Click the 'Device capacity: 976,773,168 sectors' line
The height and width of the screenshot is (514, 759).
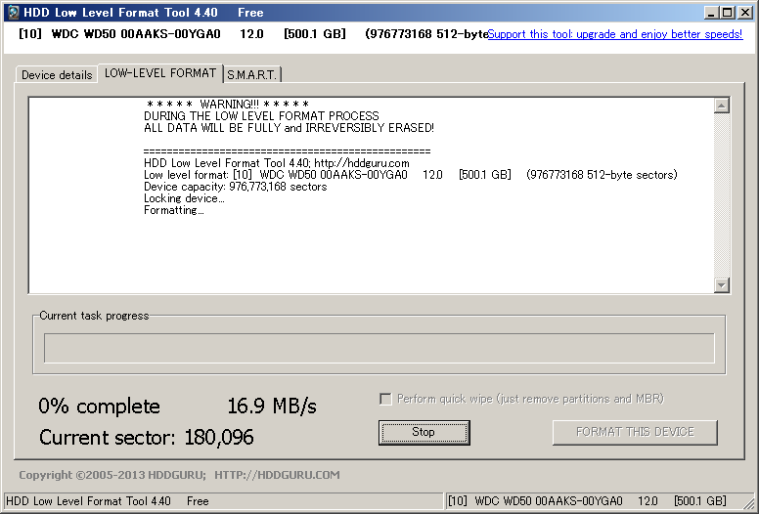[x=236, y=187]
